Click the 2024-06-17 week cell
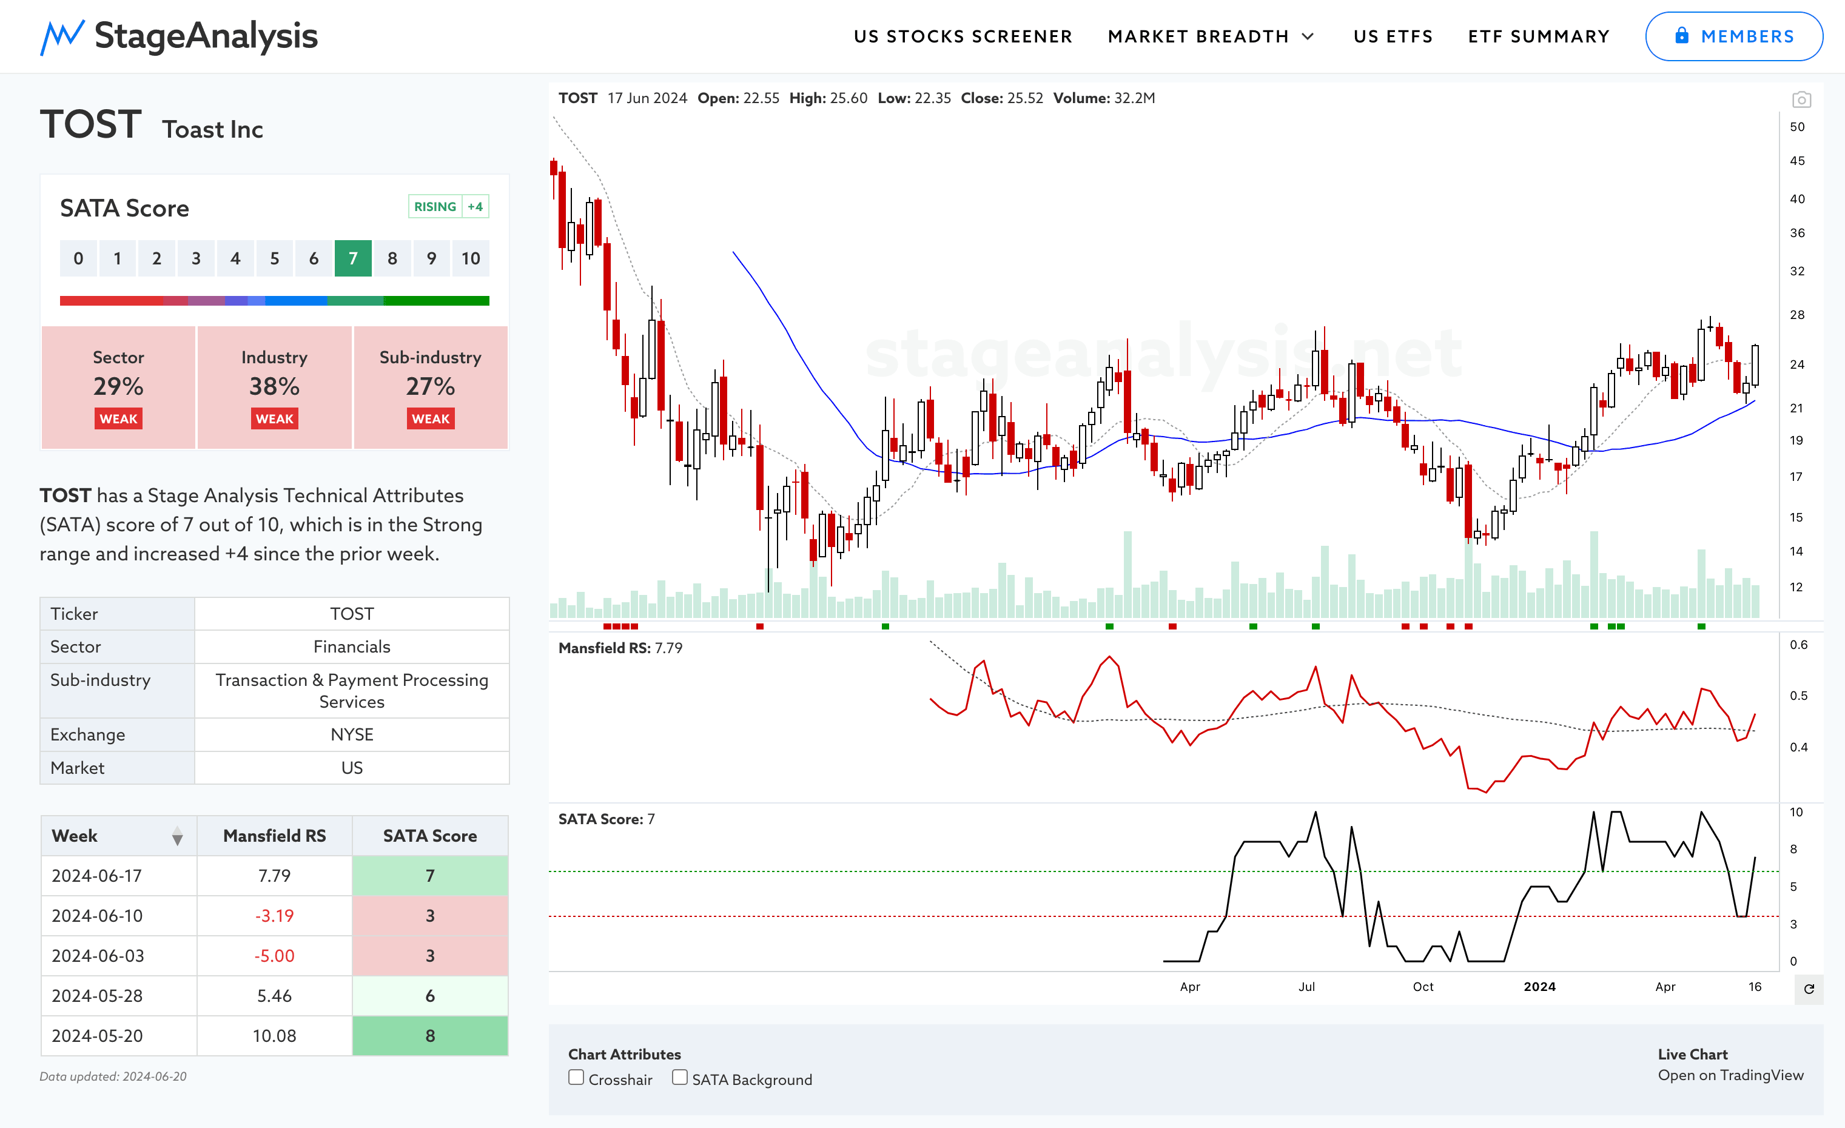Viewport: 1845px width, 1128px height. coord(119,876)
